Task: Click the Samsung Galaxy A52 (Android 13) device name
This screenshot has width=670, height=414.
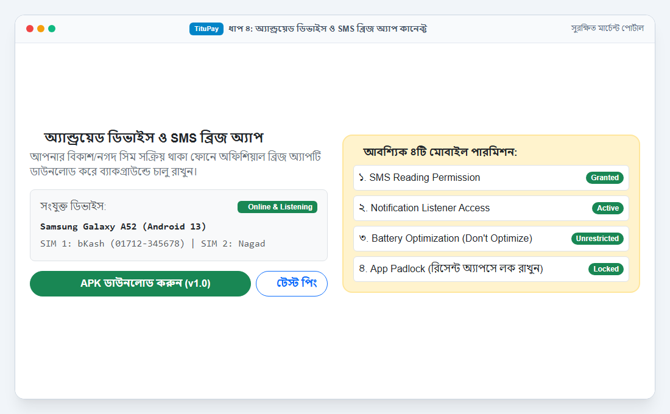Action: 123,226
